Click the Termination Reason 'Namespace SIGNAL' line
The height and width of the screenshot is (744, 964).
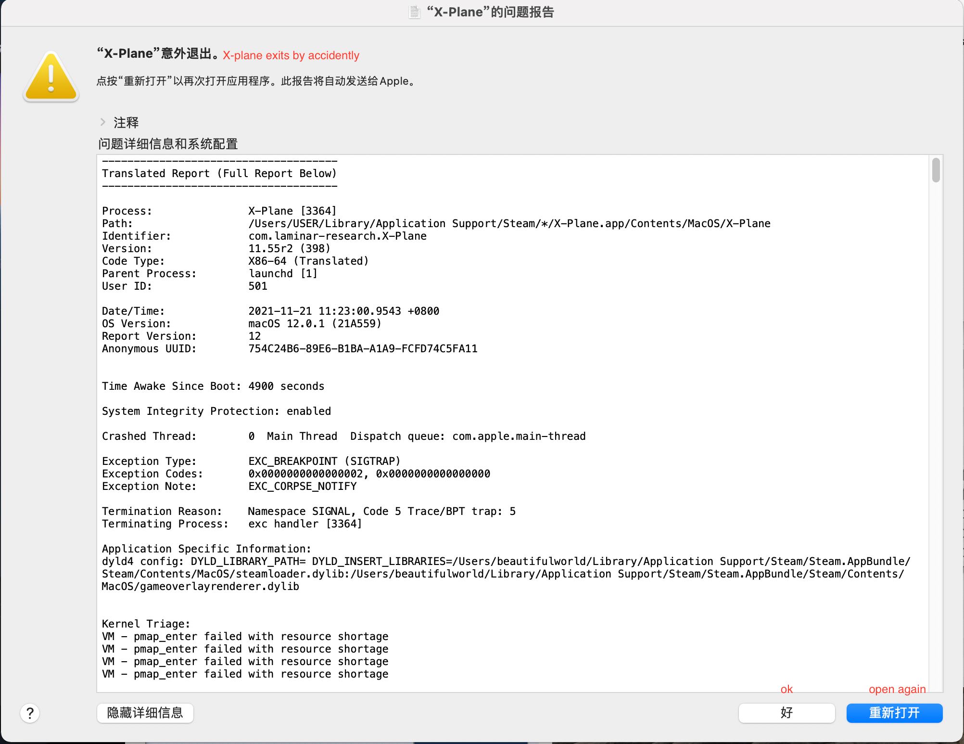309,511
